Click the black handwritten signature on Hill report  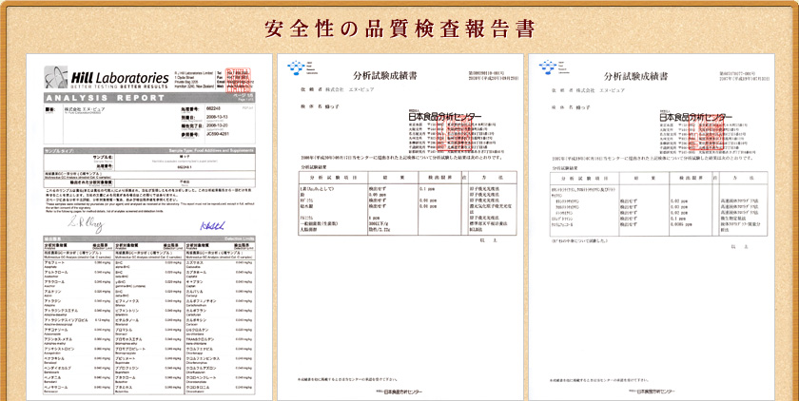pos(80,220)
